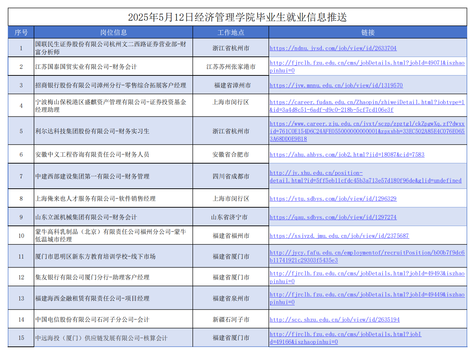Image resolution: width=473 pixels, height=353 pixels.
Task: Select the 工作地点 column header
Action: tap(231, 32)
